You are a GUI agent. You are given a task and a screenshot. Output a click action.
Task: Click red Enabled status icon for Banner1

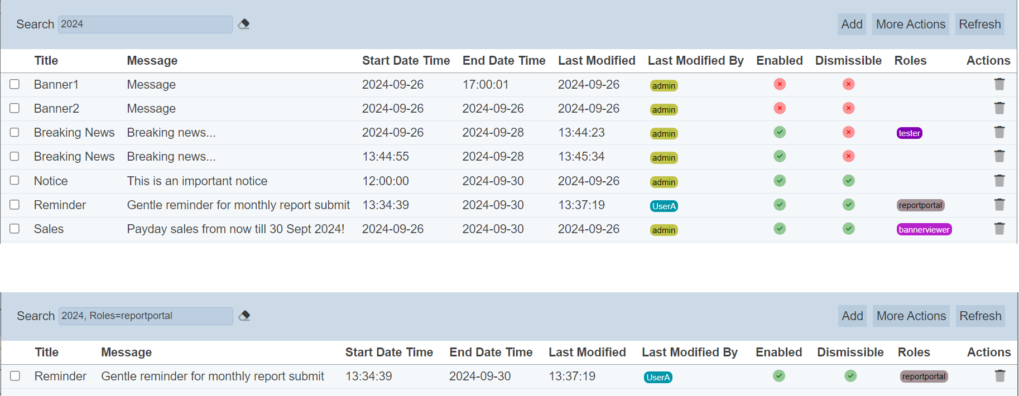(780, 84)
